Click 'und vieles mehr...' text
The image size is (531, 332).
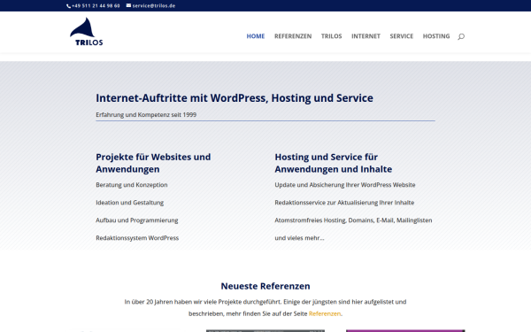click(299, 238)
